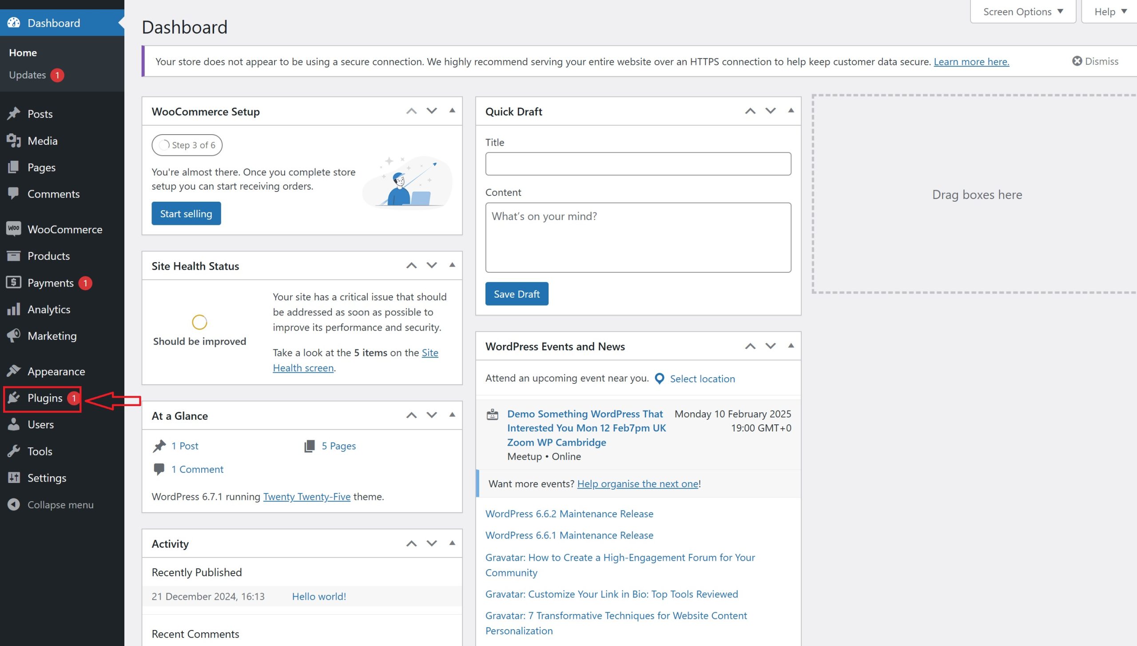Open the Screen Options dropdown
1137x646 pixels.
1022,11
